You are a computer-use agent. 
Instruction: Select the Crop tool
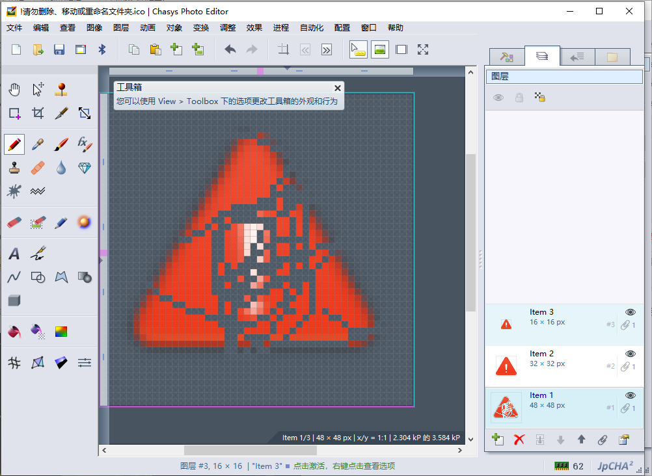click(x=37, y=113)
